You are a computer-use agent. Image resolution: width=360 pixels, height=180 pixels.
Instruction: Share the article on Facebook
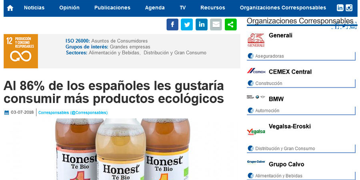(x=172, y=24)
